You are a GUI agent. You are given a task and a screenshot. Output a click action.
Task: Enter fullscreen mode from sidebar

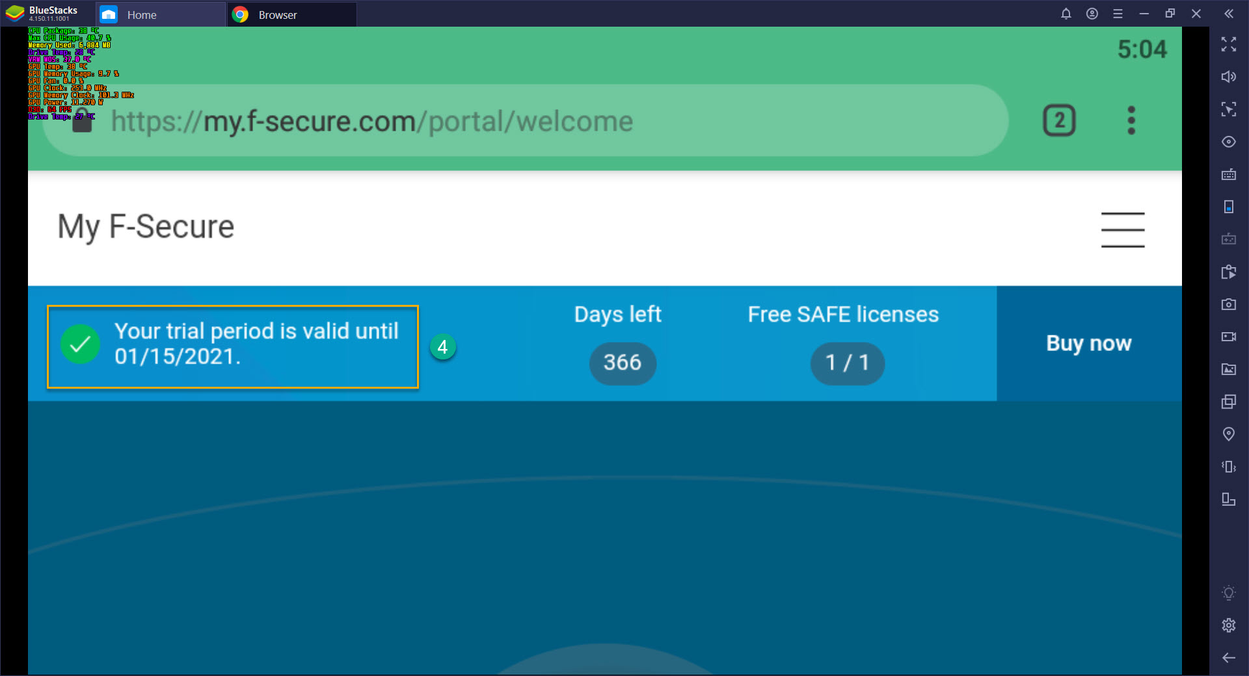[1229, 44]
